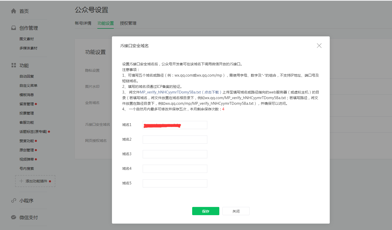Select 模板消息 in the sidebar
The height and width of the screenshot is (230, 392).
(26, 95)
